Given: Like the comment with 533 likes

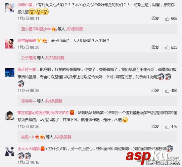Looking at the screenshot, I should (167, 47).
